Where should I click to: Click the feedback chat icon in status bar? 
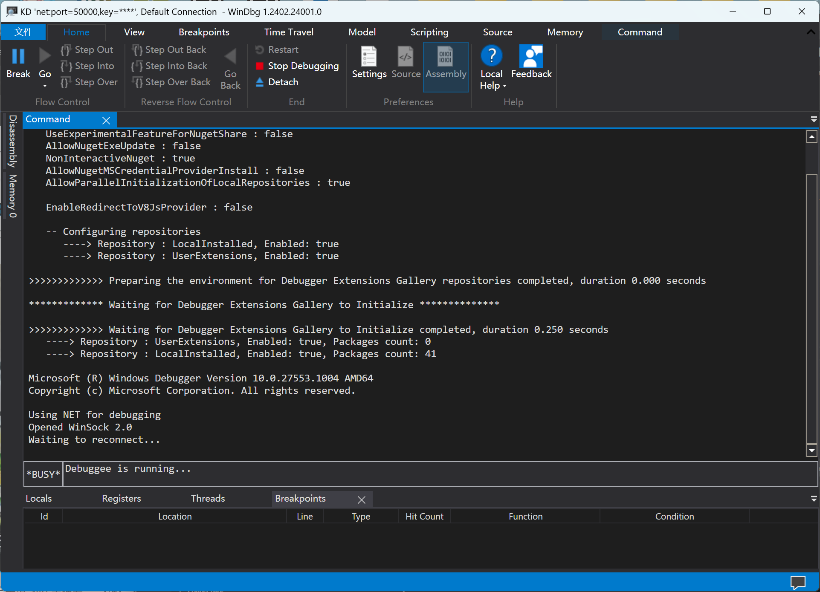[798, 582]
